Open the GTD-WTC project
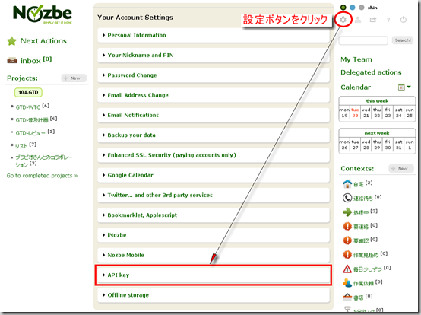421x315 pixels. [x=28, y=107]
